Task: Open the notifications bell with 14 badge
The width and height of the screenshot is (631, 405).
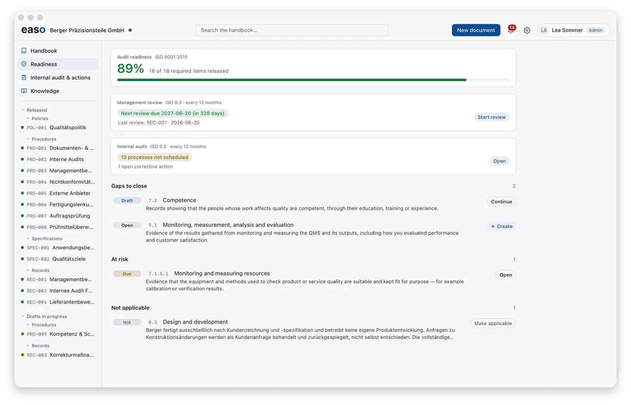Action: 511,30
